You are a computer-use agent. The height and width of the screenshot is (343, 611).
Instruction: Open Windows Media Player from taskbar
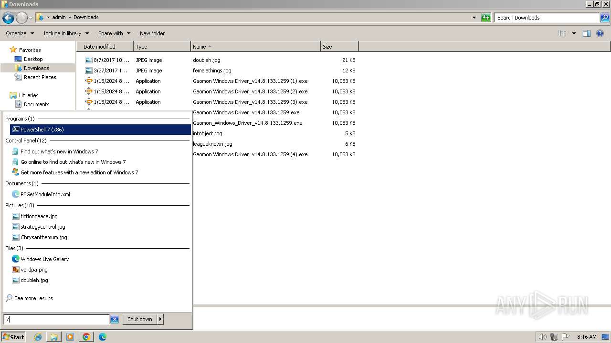[x=70, y=337]
